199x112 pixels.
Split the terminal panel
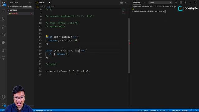click(181, 2)
